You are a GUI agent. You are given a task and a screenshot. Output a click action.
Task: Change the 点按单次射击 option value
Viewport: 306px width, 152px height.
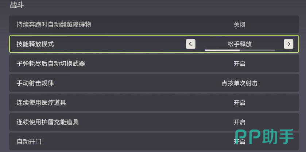point(239,83)
